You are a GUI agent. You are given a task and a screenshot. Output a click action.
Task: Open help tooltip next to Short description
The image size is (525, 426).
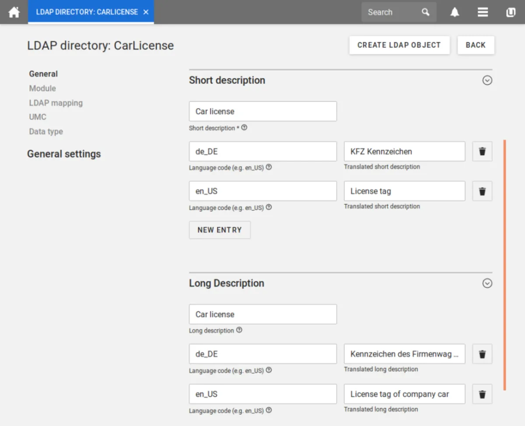click(245, 128)
